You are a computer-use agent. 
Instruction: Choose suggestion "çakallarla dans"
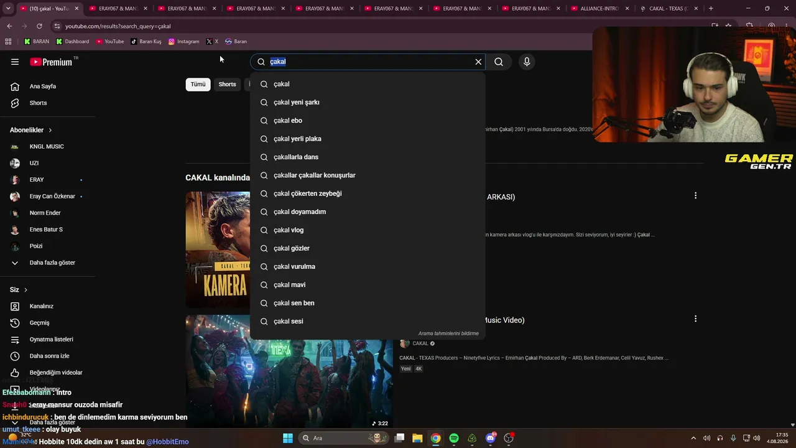(x=368, y=157)
